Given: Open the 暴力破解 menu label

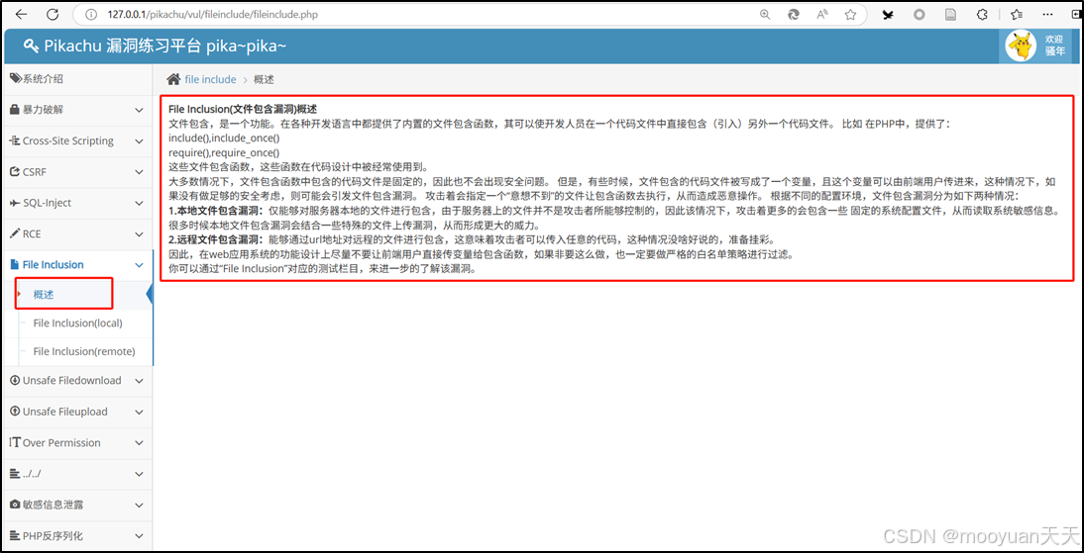Looking at the screenshot, I should pyautogui.click(x=43, y=110).
